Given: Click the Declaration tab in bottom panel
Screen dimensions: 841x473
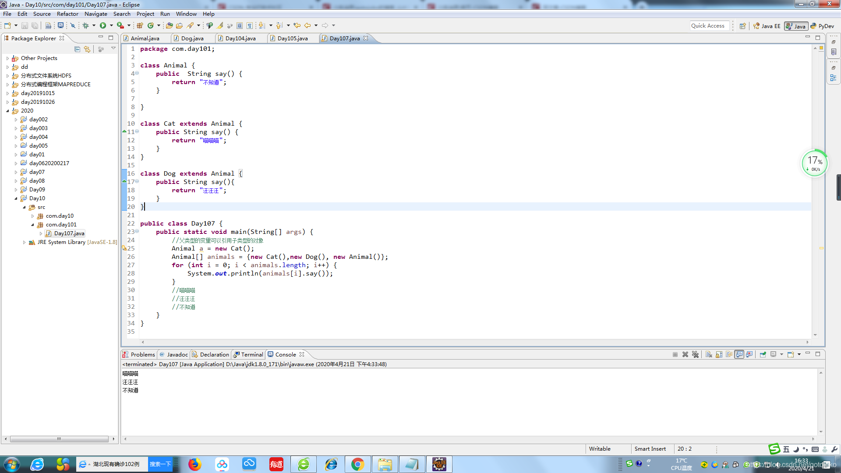Looking at the screenshot, I should click(214, 354).
